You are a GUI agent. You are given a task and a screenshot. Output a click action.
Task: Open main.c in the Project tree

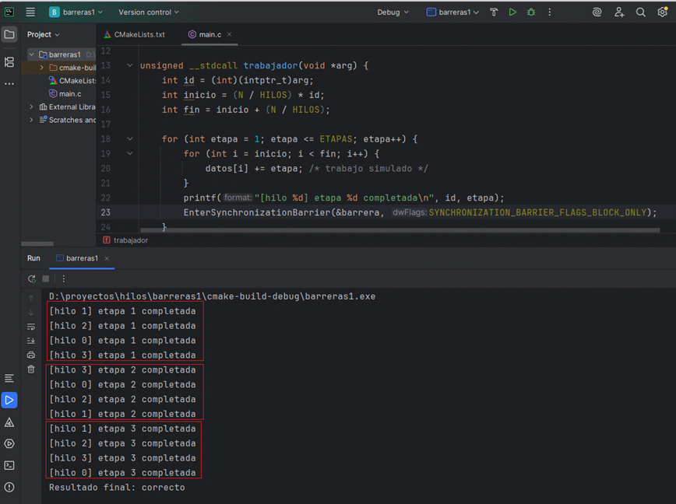click(x=69, y=93)
